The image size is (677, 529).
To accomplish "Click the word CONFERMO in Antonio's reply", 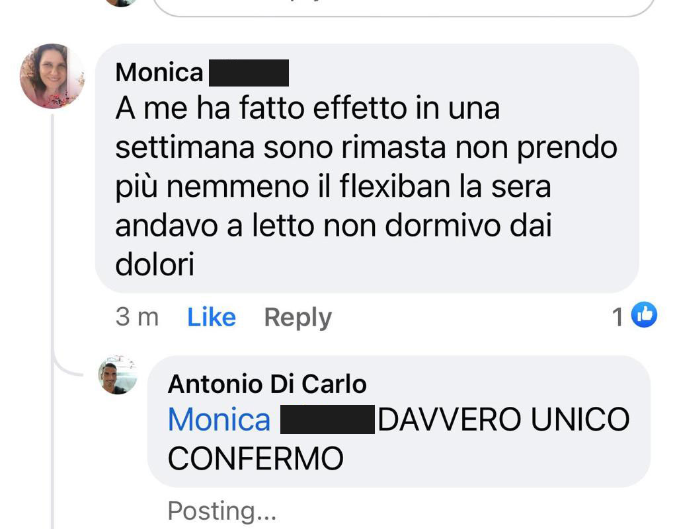I will [256, 459].
